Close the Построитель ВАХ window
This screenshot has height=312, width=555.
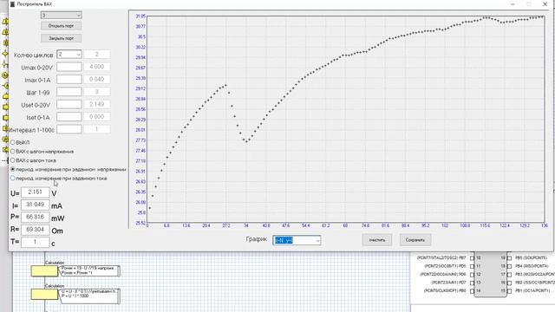click(x=545, y=4)
